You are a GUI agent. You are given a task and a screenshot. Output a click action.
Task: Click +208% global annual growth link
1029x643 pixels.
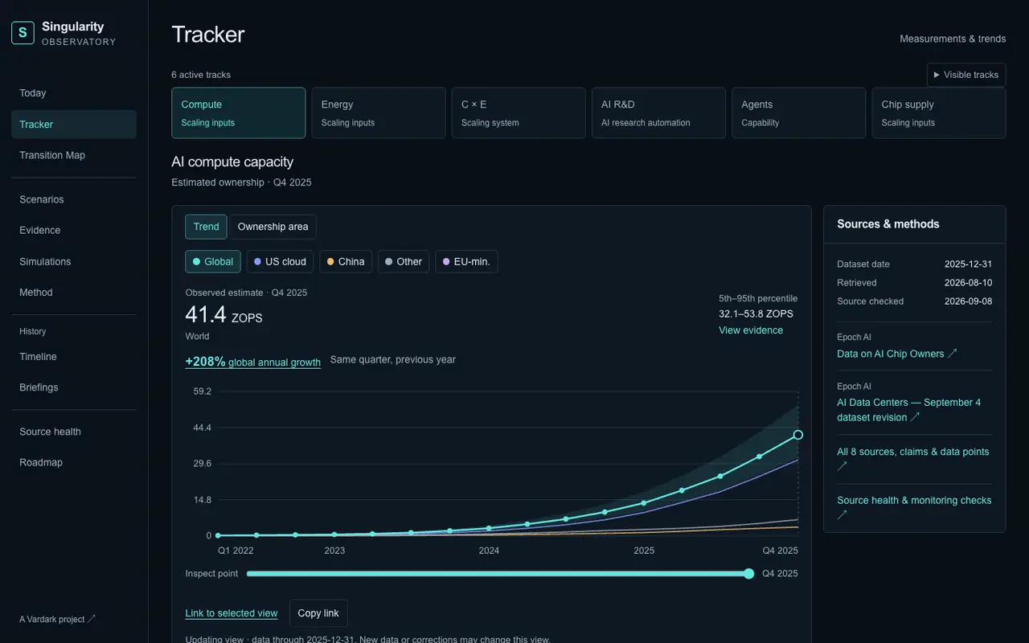253,362
